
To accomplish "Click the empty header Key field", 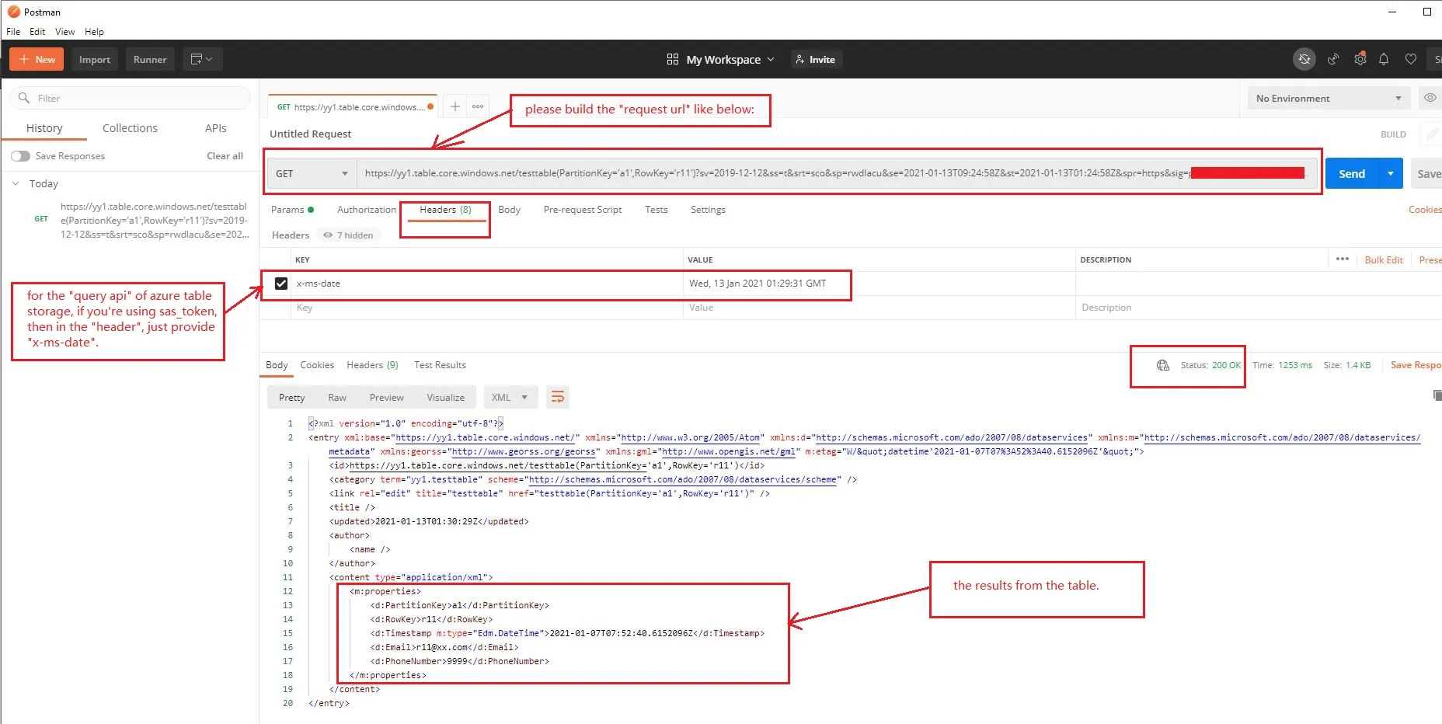I will pyautogui.click(x=487, y=308).
